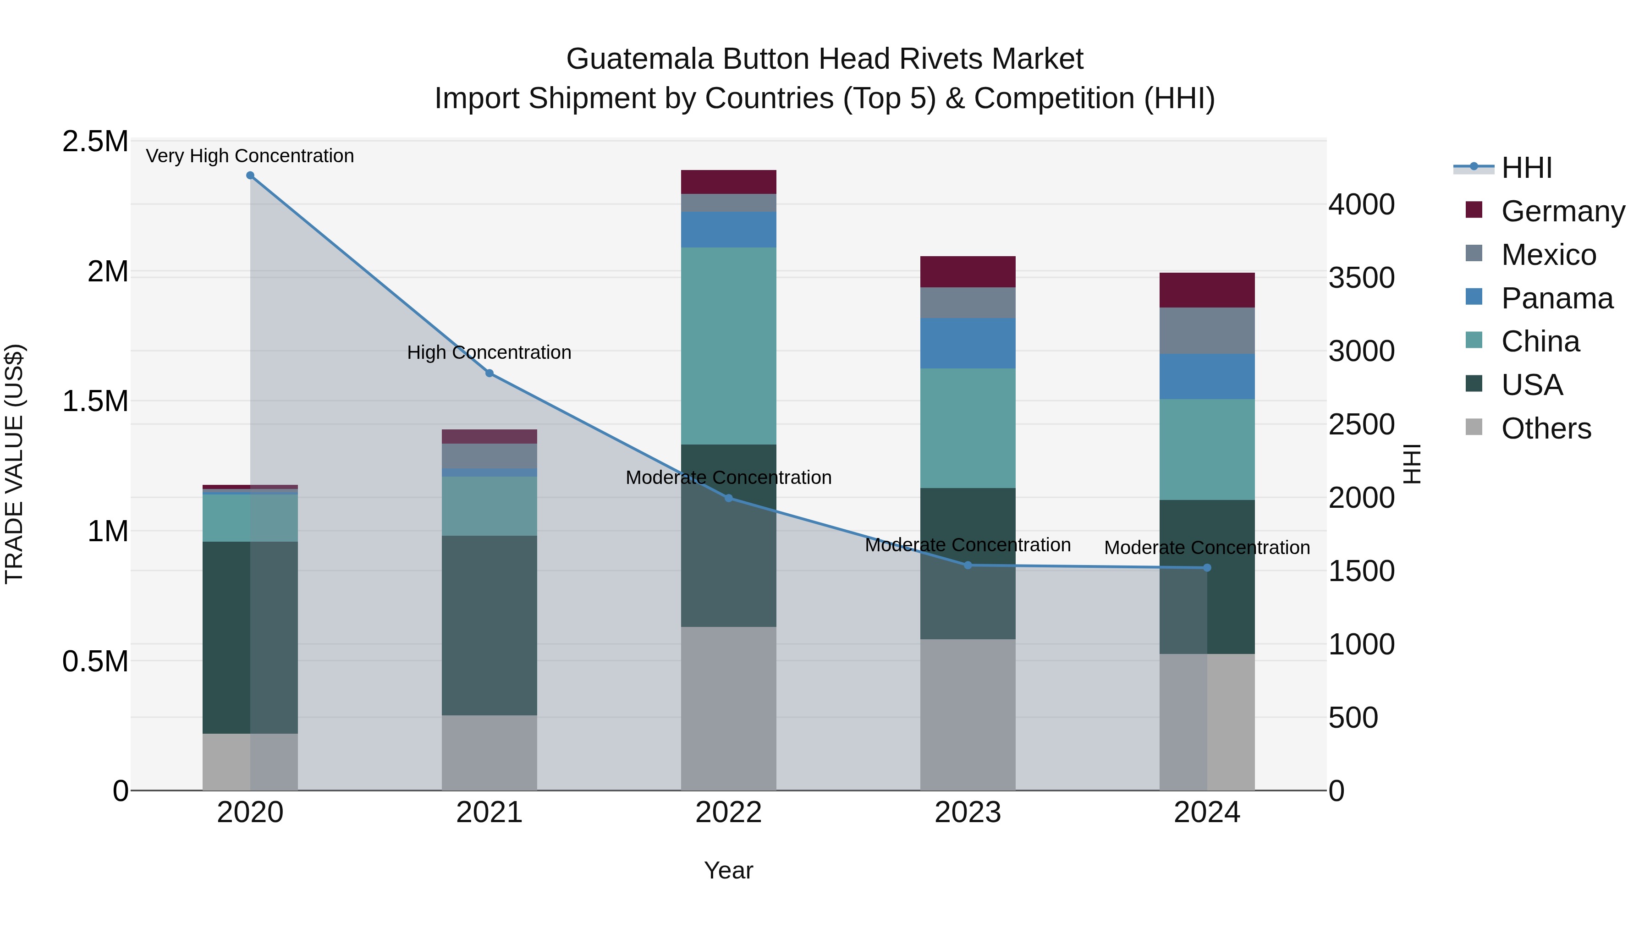Click the 2024 x-axis tick label
Viewport: 1650px width, 928px height.
tap(1207, 813)
